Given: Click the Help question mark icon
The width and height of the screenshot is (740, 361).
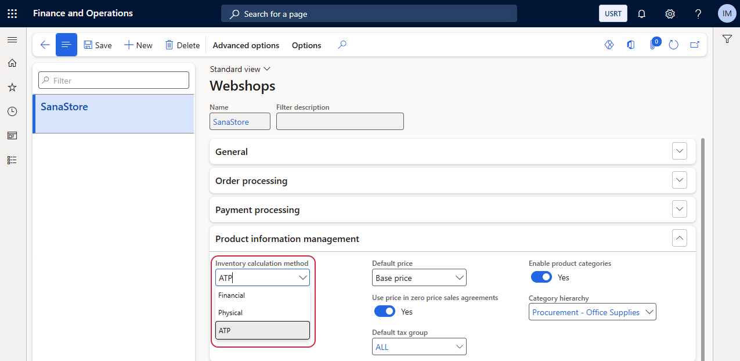Looking at the screenshot, I should click(698, 13).
